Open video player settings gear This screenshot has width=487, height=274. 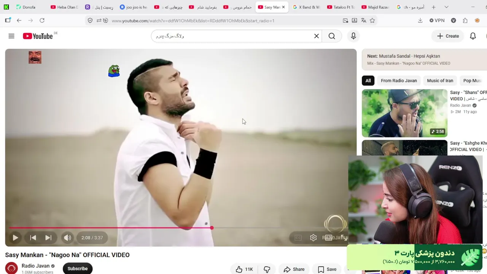313,238
